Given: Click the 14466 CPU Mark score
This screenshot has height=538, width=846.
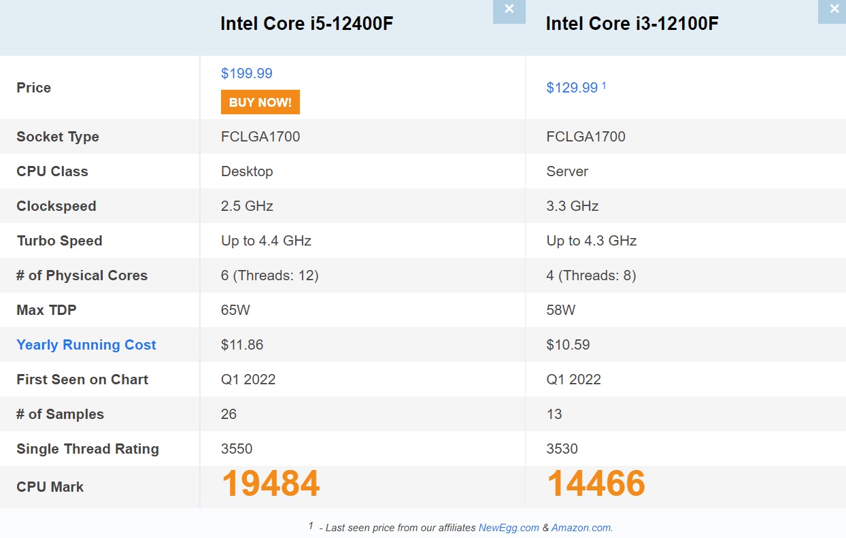Looking at the screenshot, I should click(x=596, y=484).
